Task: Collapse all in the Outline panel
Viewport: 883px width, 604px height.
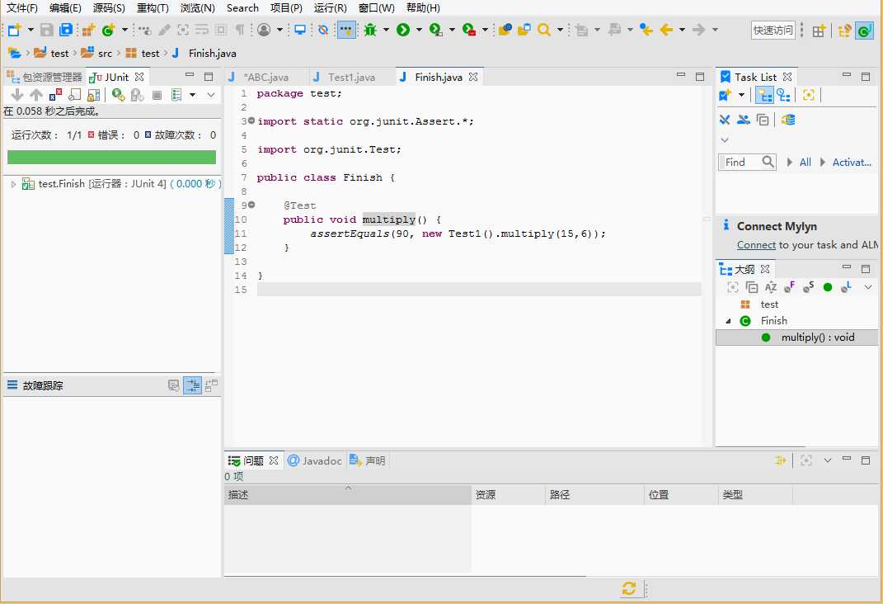Action: (x=752, y=287)
